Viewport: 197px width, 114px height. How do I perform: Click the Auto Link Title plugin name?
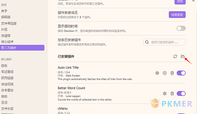tap(68, 67)
